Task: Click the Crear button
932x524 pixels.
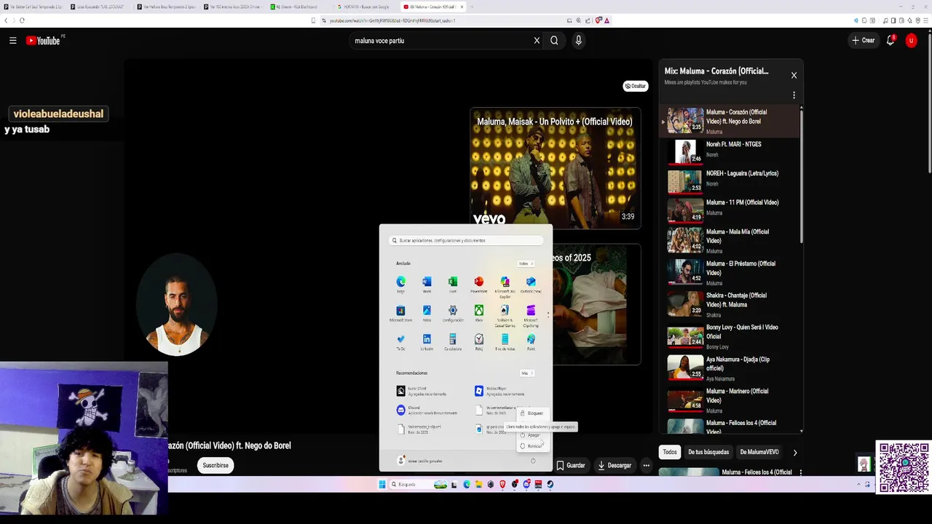Action: pyautogui.click(x=864, y=41)
